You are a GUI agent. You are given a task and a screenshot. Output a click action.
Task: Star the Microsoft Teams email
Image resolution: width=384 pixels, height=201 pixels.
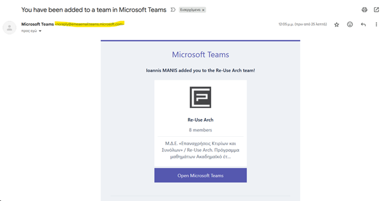(x=337, y=24)
